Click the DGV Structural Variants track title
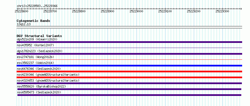The height and width of the screenshot is (106, 250). (39, 36)
